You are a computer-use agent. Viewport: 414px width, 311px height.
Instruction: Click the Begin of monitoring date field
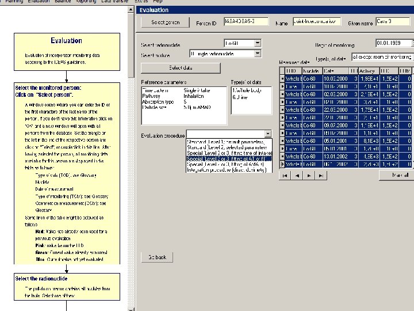[x=394, y=43]
